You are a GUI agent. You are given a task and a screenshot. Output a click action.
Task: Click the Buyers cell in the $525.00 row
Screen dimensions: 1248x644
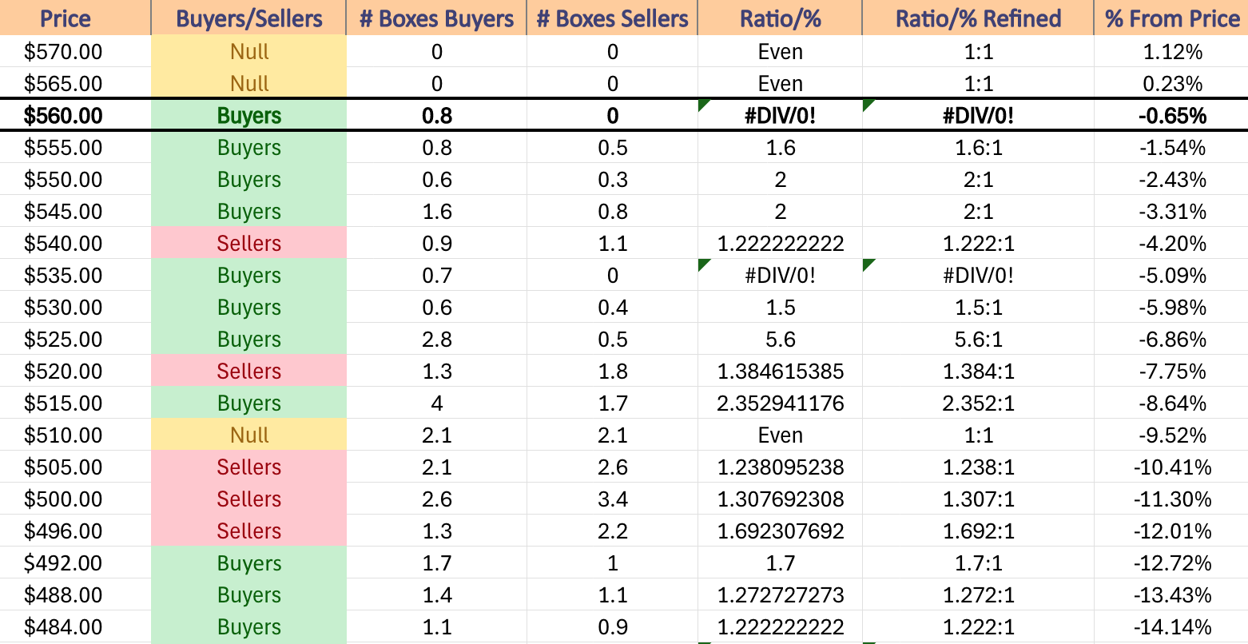[x=248, y=339]
